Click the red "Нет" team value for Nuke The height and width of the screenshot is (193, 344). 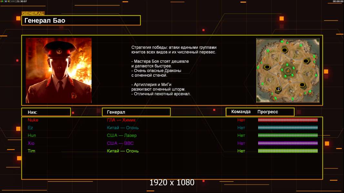point(241,120)
